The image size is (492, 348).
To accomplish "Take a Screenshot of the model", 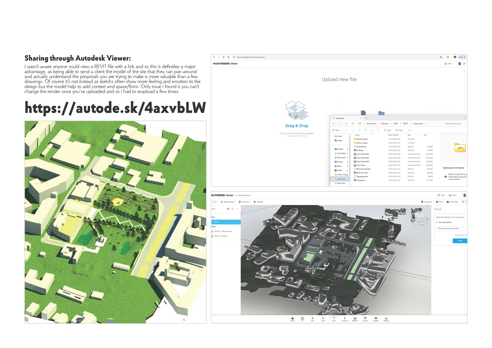I will point(452,202).
